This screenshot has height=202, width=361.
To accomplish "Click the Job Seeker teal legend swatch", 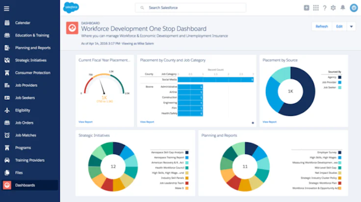I will pyautogui.click(x=339, y=88).
